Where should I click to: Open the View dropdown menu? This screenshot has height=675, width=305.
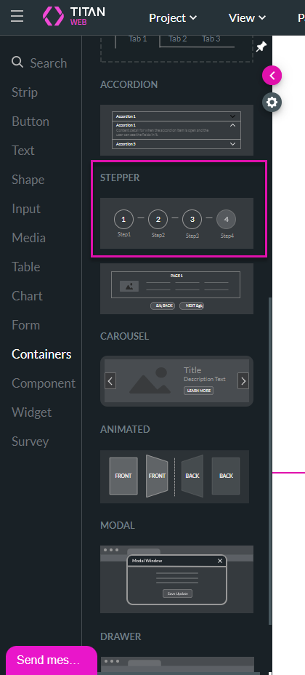(x=247, y=17)
